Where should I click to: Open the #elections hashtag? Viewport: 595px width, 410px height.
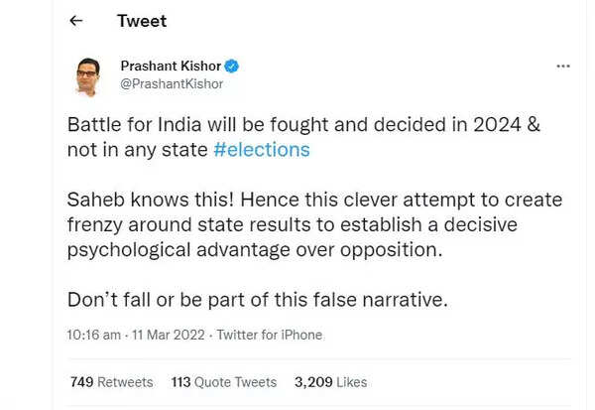pos(261,150)
